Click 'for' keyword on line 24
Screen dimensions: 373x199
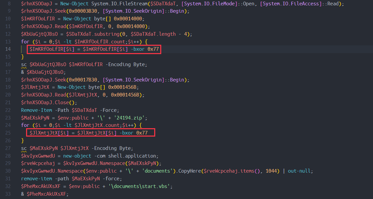coord(25,125)
